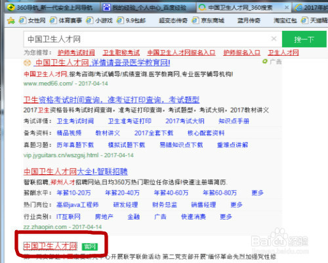Image resolution: width=328 pixels, height=263 pixels.
Task: Open the 精品视频 sublink
Action: [69, 133]
